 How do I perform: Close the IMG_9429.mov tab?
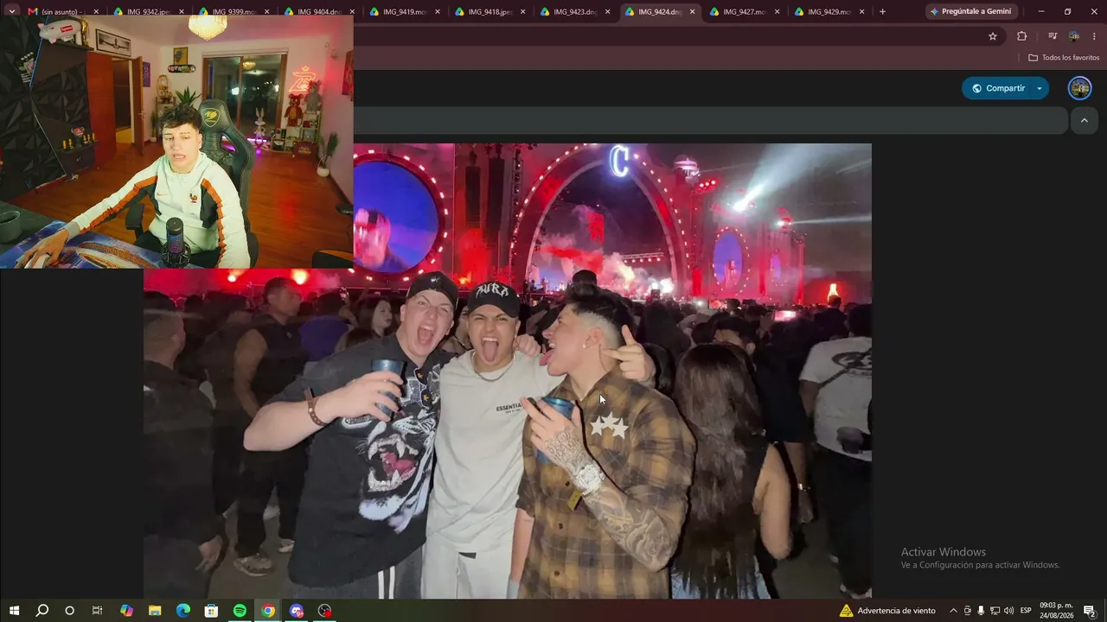861,12
